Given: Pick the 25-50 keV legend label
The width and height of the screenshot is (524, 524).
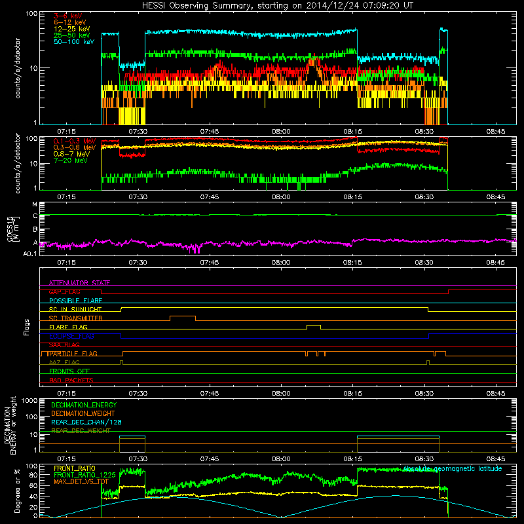Looking at the screenshot, I should tap(72, 35).
